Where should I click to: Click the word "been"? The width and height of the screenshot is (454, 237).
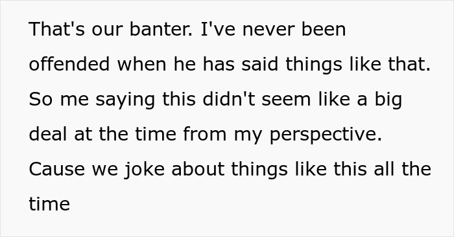(324, 29)
